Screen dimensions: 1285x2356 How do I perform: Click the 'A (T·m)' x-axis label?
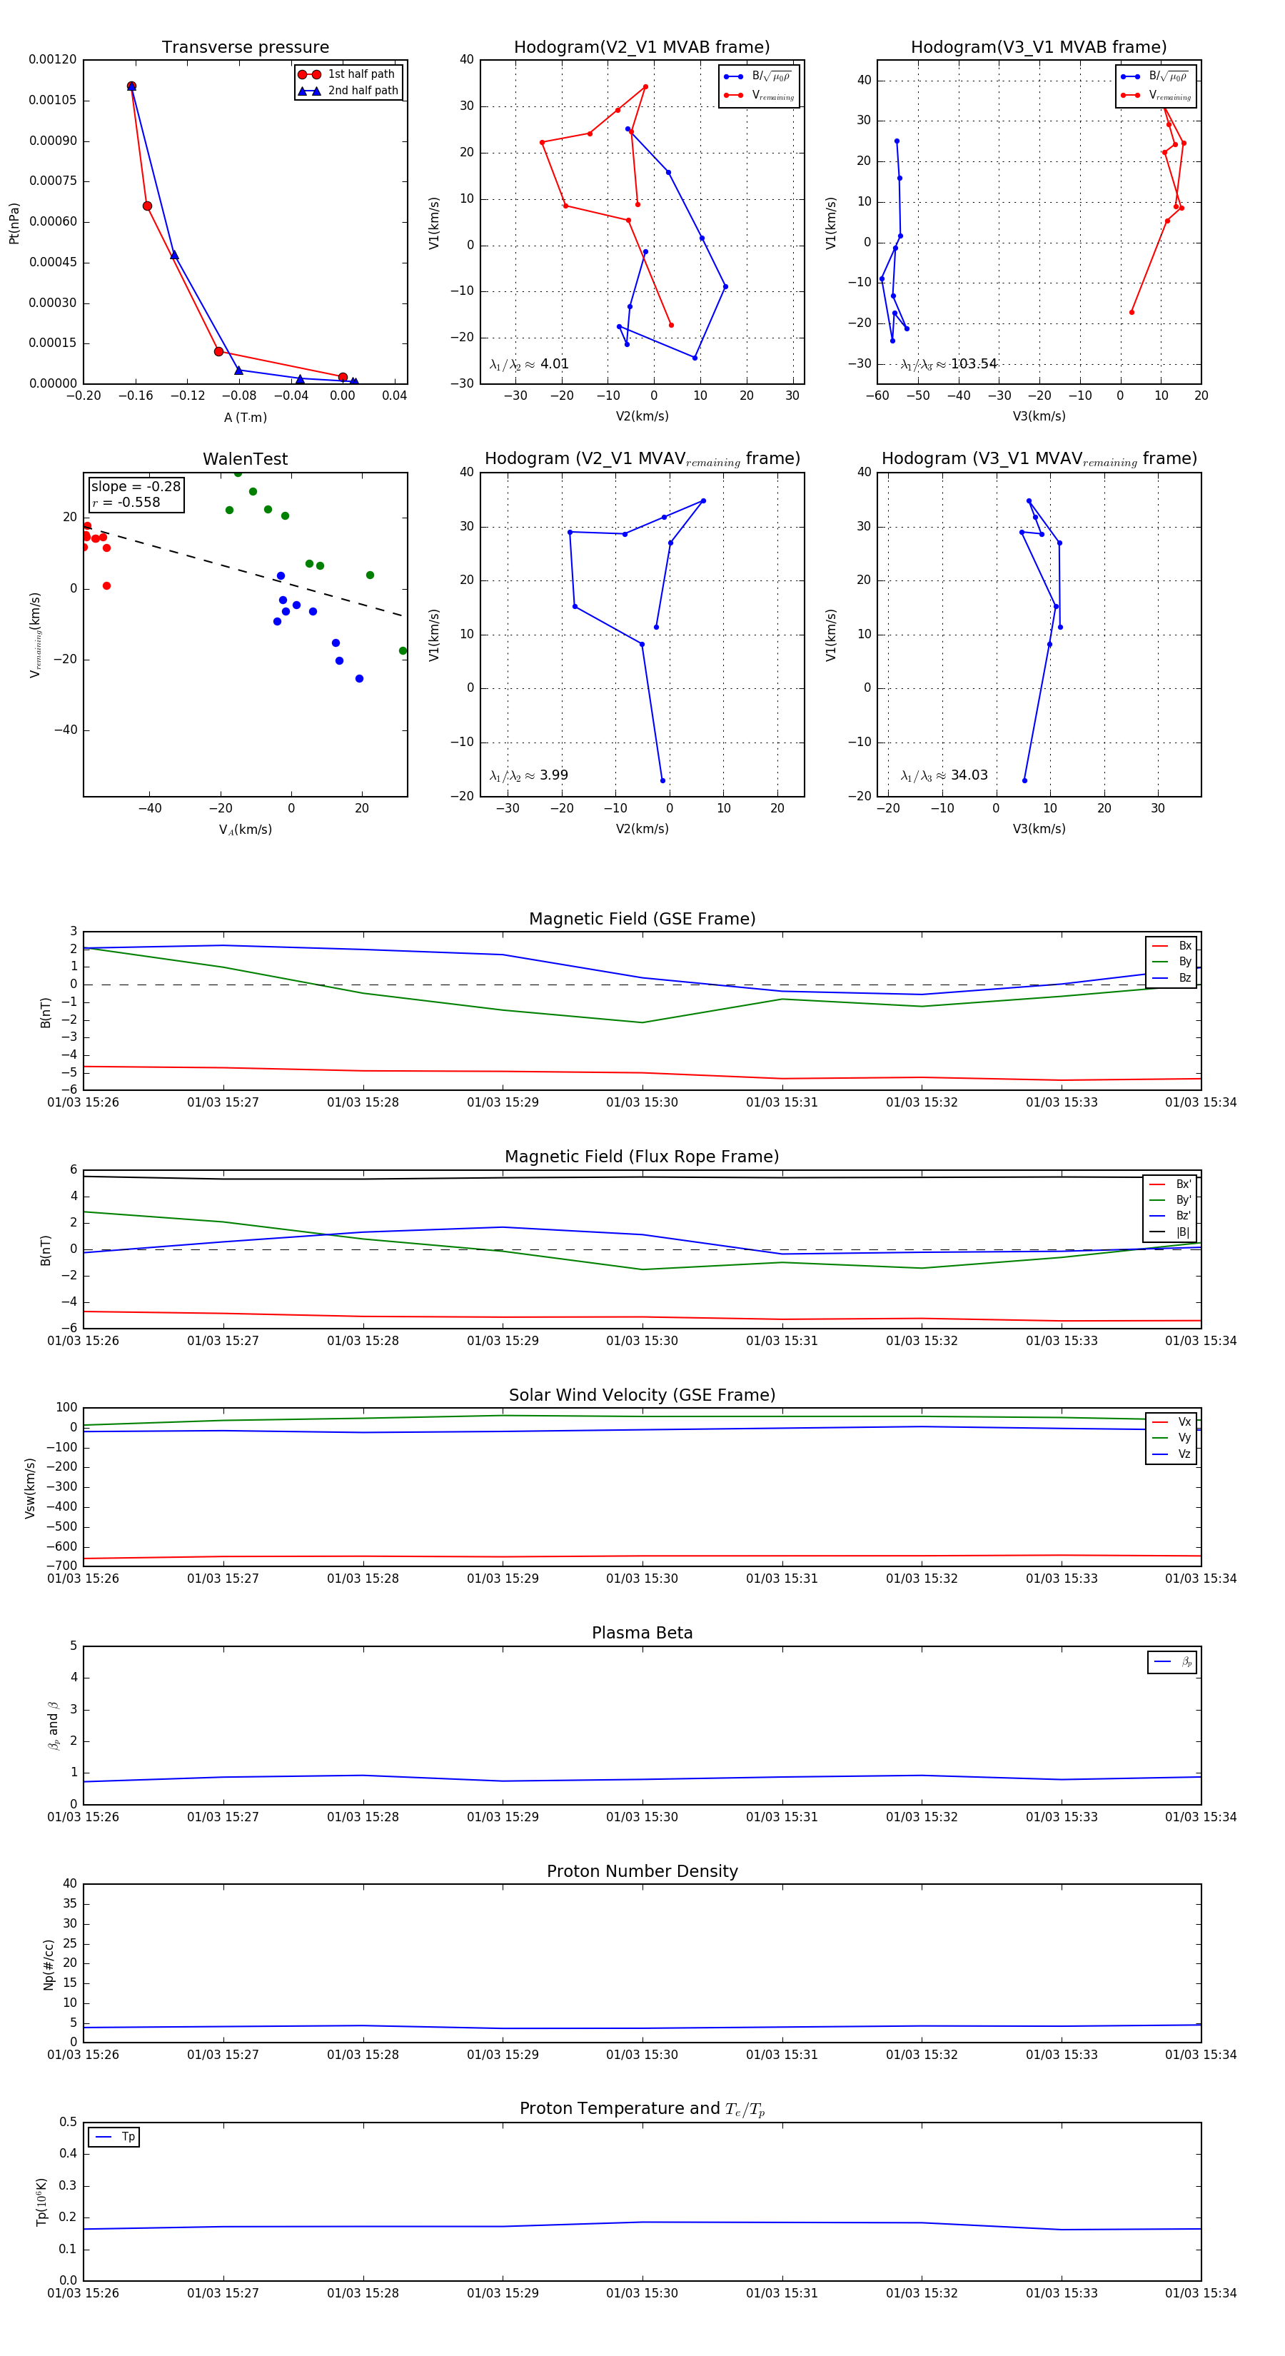[245, 417]
